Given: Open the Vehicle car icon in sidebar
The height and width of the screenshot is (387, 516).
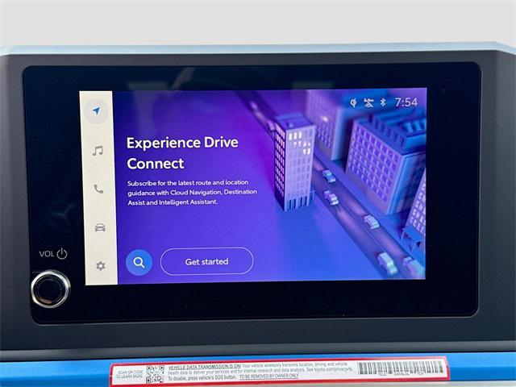Looking at the screenshot, I should (100, 227).
